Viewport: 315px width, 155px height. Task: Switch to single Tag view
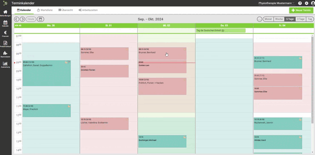(x=310, y=19)
